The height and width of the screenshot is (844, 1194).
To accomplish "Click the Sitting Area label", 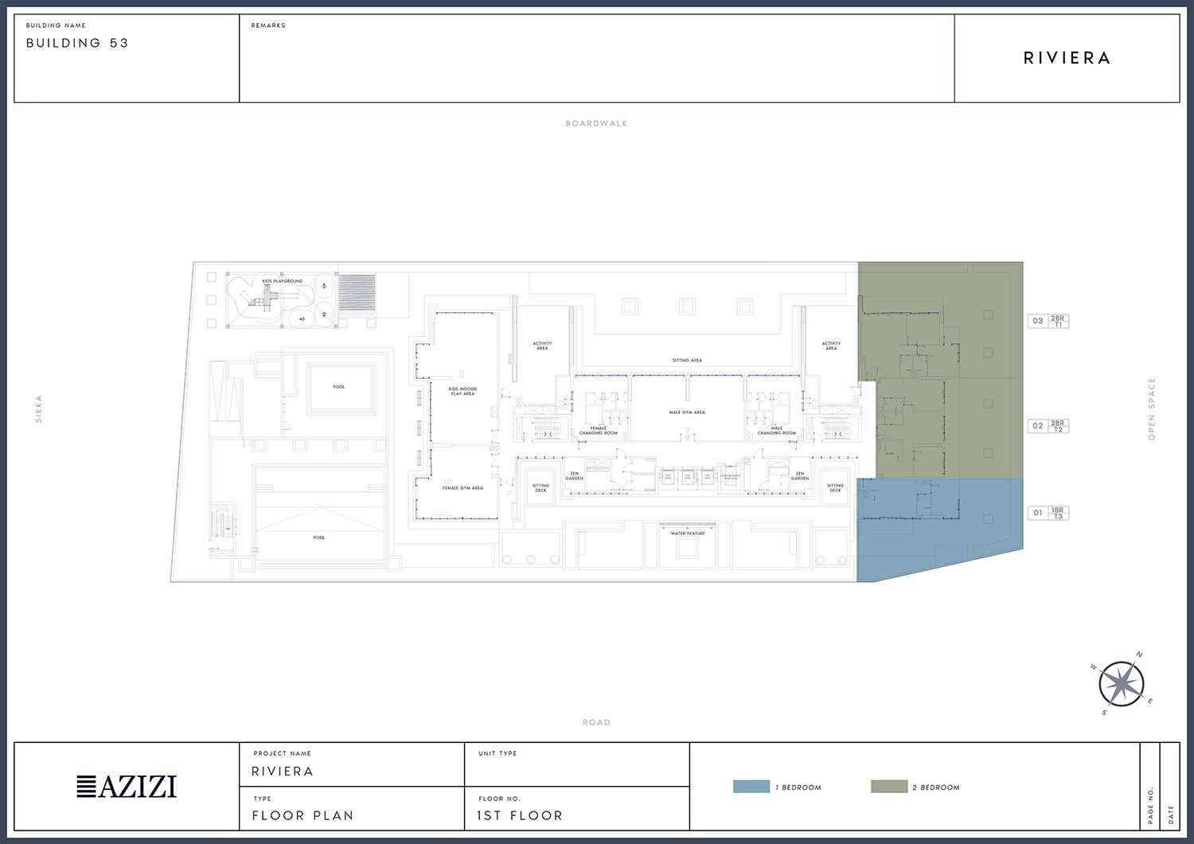I will [x=686, y=361].
